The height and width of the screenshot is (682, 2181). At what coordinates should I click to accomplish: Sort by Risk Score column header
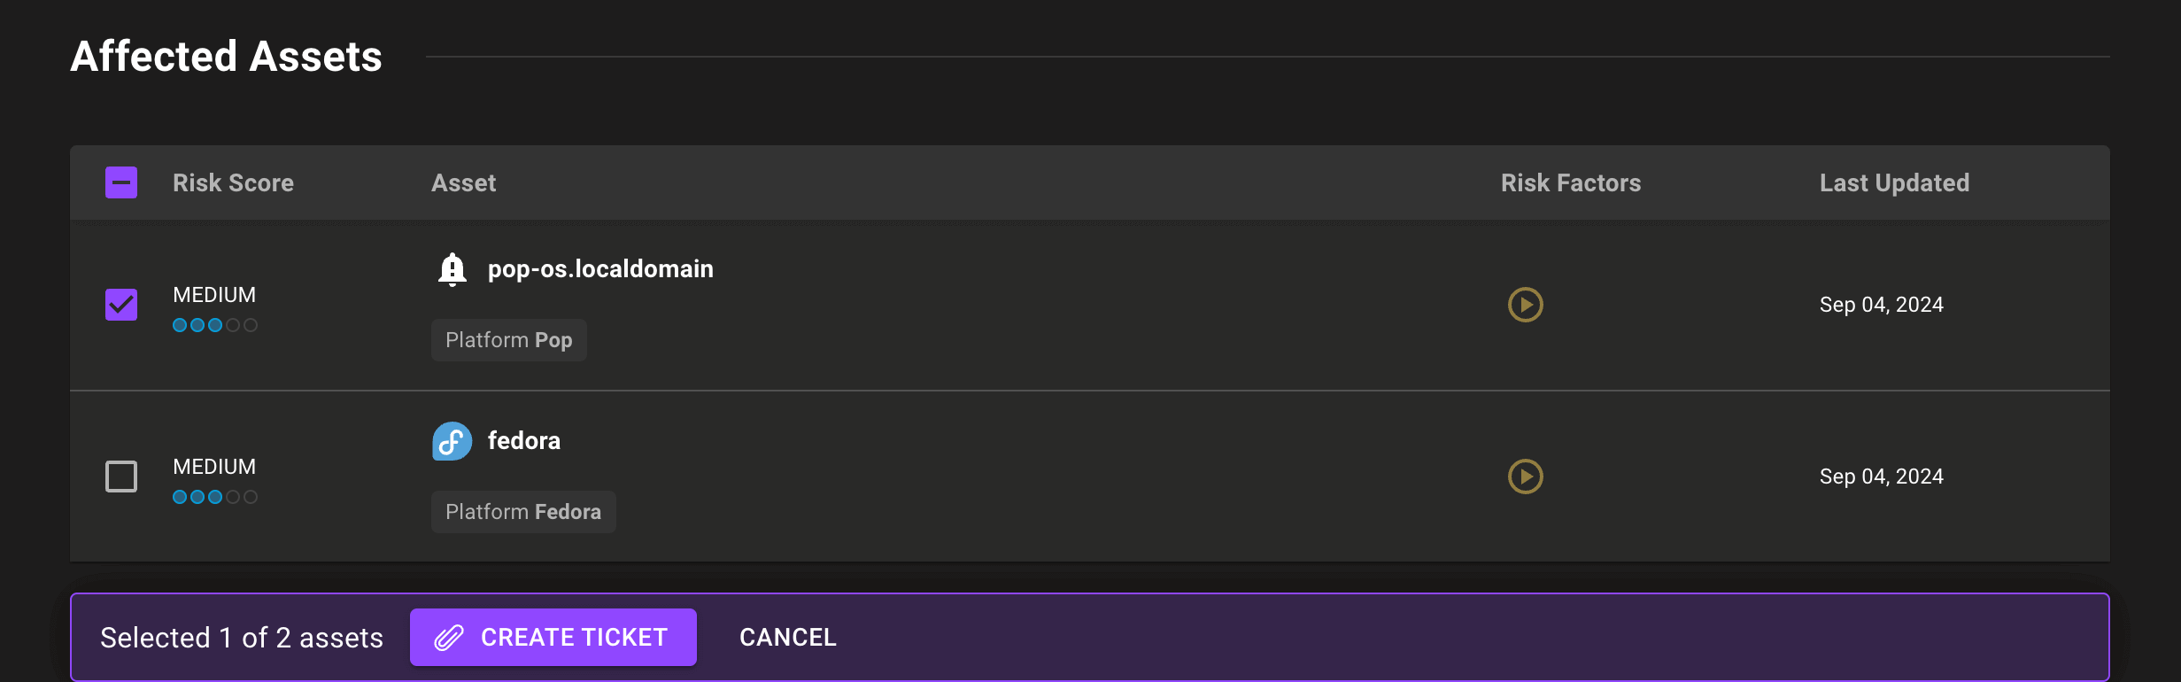[233, 182]
